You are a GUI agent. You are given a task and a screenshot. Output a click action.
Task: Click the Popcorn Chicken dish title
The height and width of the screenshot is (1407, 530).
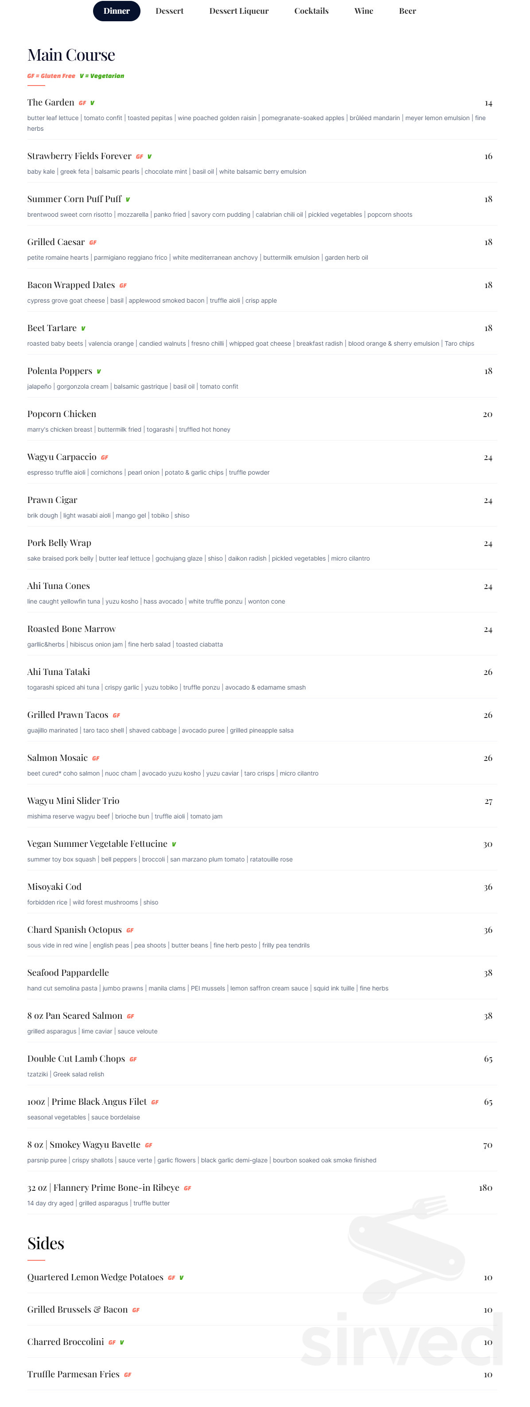point(62,414)
